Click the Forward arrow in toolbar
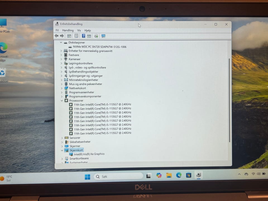Image resolution: width=268 pixels, height=201 pixels. coord(62,36)
